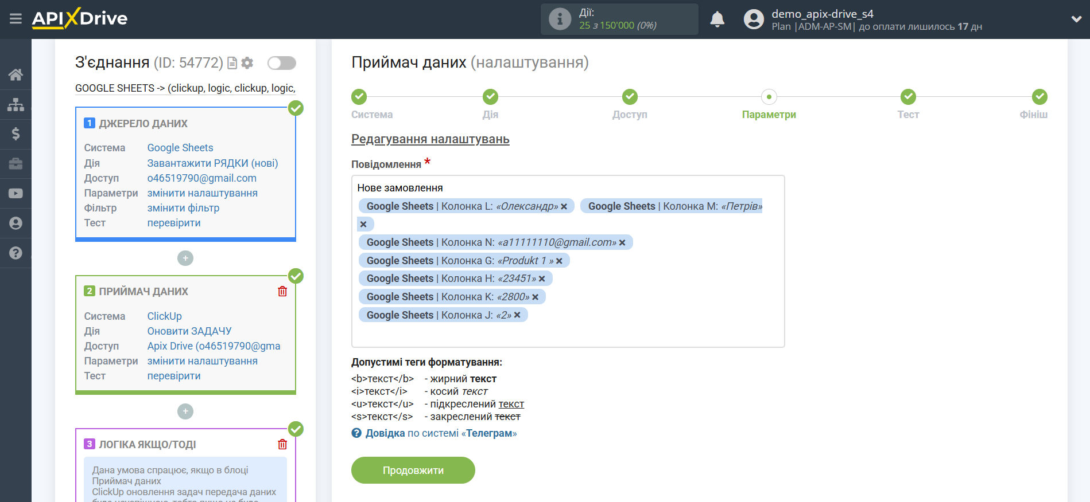Screen dimensions: 1090x502
Task: Click змінити налаштування in Приймач даних
Action: tap(203, 361)
